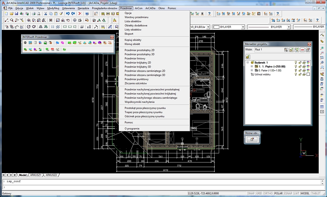
Task: Toggle POLAR tracking in status bar
Action: pos(278,193)
